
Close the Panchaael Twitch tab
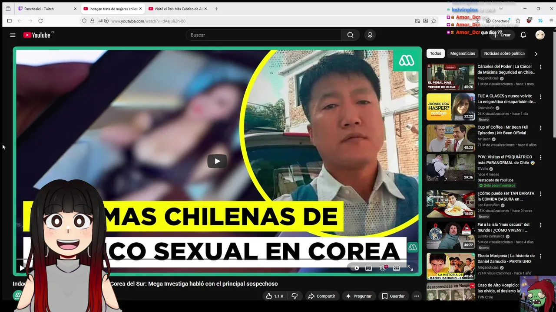pyautogui.click(x=75, y=9)
